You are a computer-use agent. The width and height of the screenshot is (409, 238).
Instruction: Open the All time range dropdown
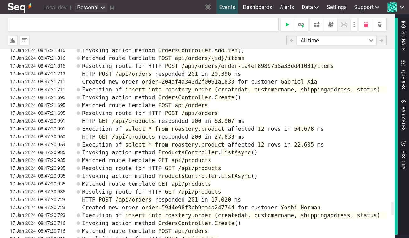pos(336,40)
